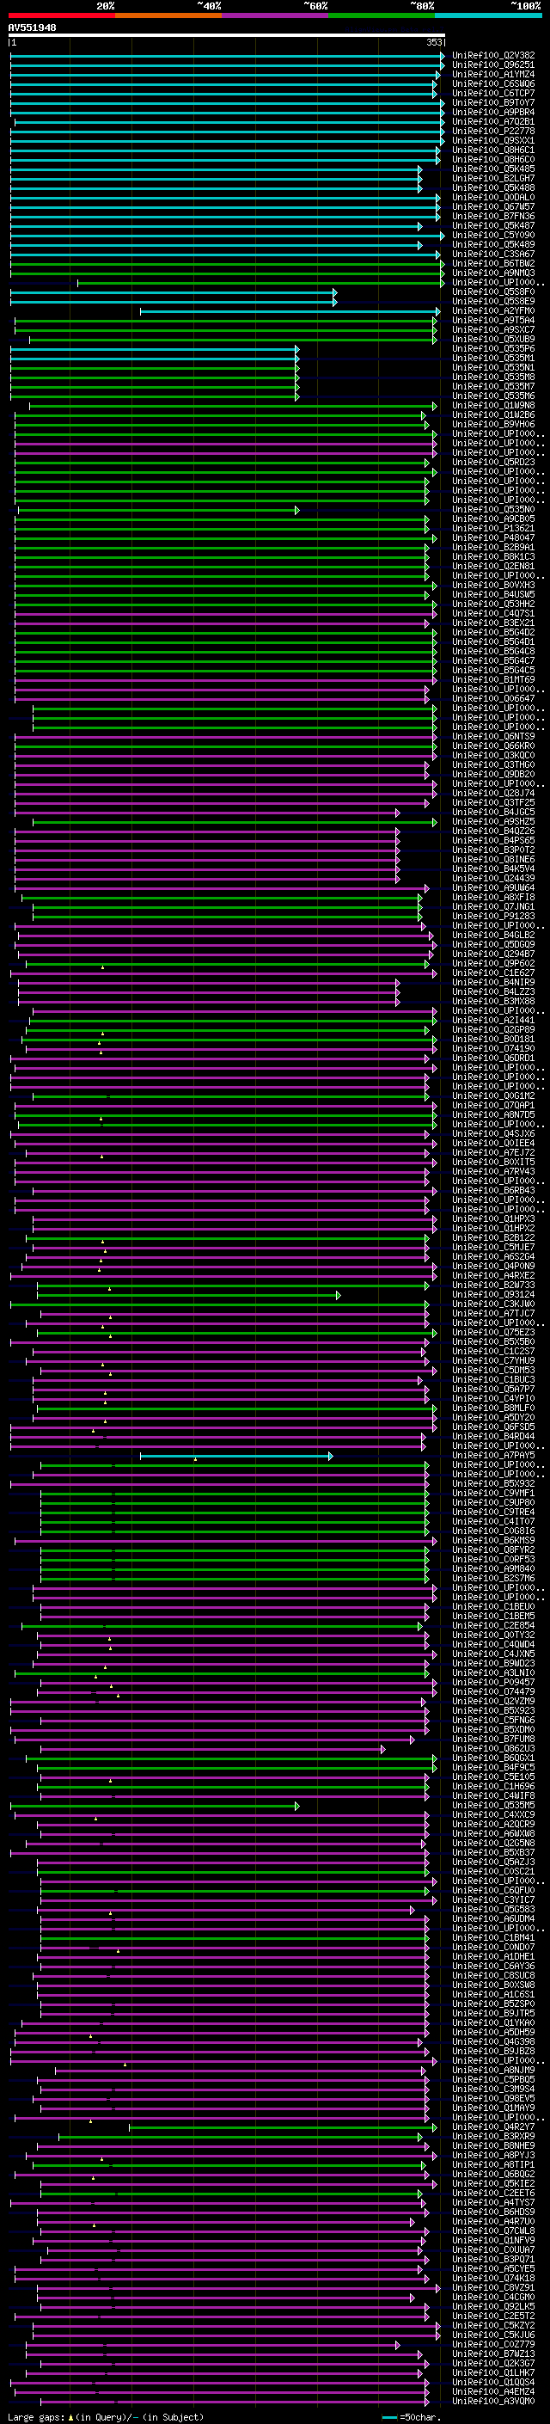The height and width of the screenshot is (2424, 550).
Task: Select the UniRef100_C1BM41 label
Action: tap(493, 1937)
